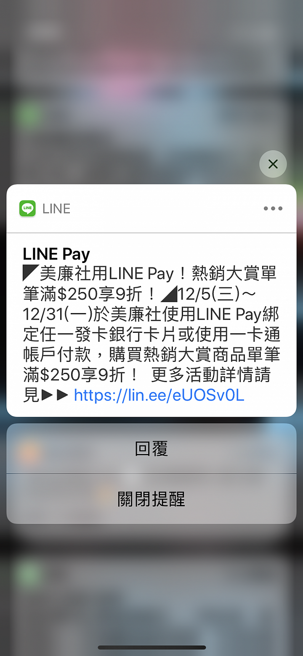The image size is (303, 656).
Task: Click the ▶▶ arrow symbols before the link
Action: pos(55,395)
